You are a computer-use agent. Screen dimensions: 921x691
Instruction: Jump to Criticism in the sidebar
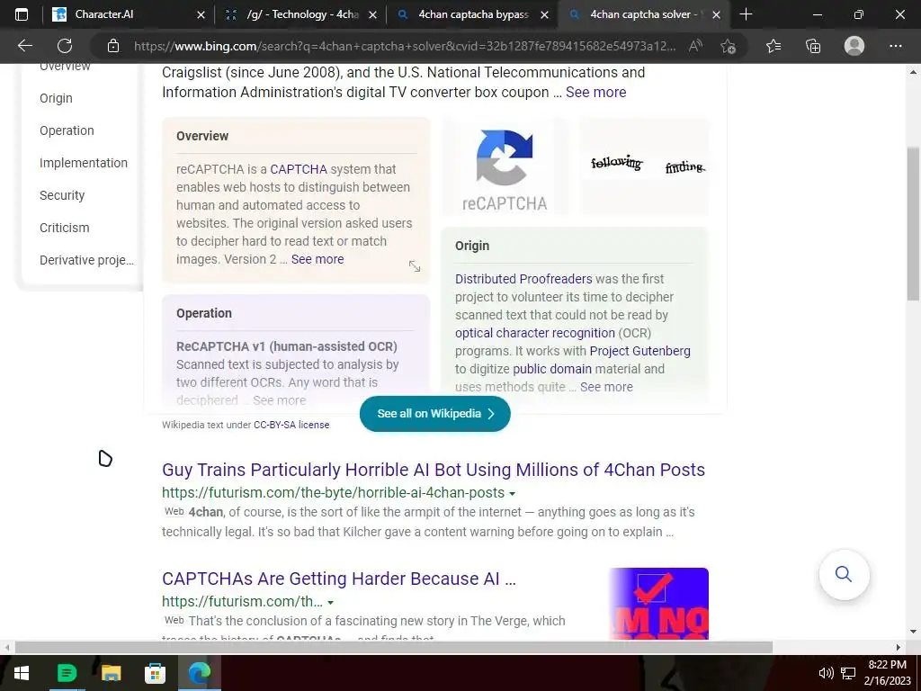(x=64, y=228)
